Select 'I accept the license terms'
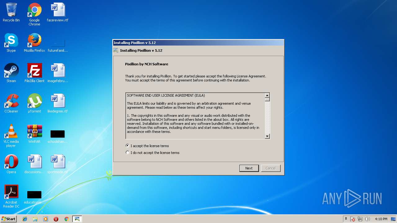This screenshot has width=397, height=223. pyautogui.click(x=147, y=146)
